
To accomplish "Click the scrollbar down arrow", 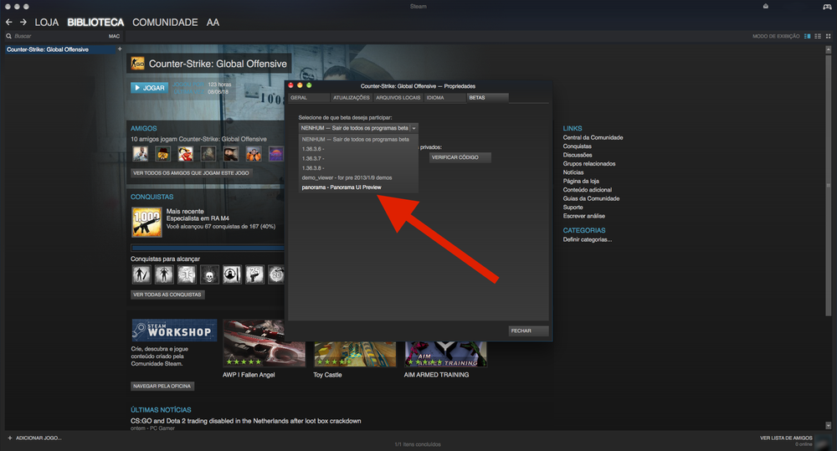I will [x=828, y=425].
